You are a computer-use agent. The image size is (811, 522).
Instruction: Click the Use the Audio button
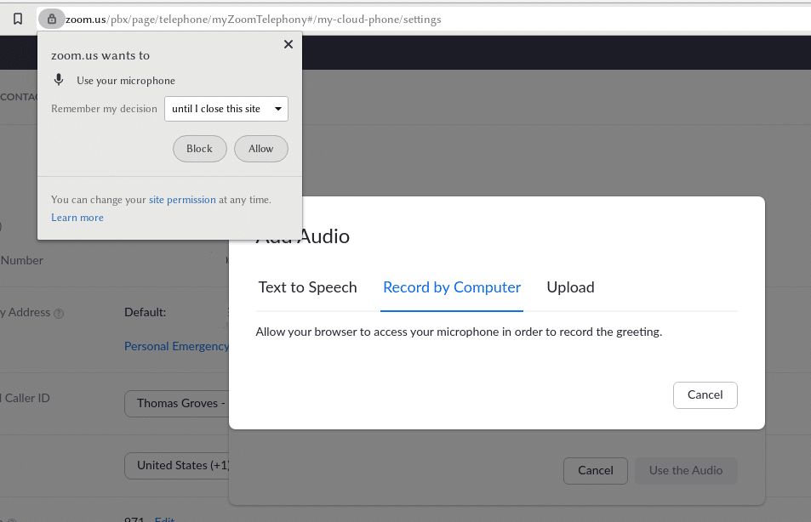pyautogui.click(x=685, y=470)
